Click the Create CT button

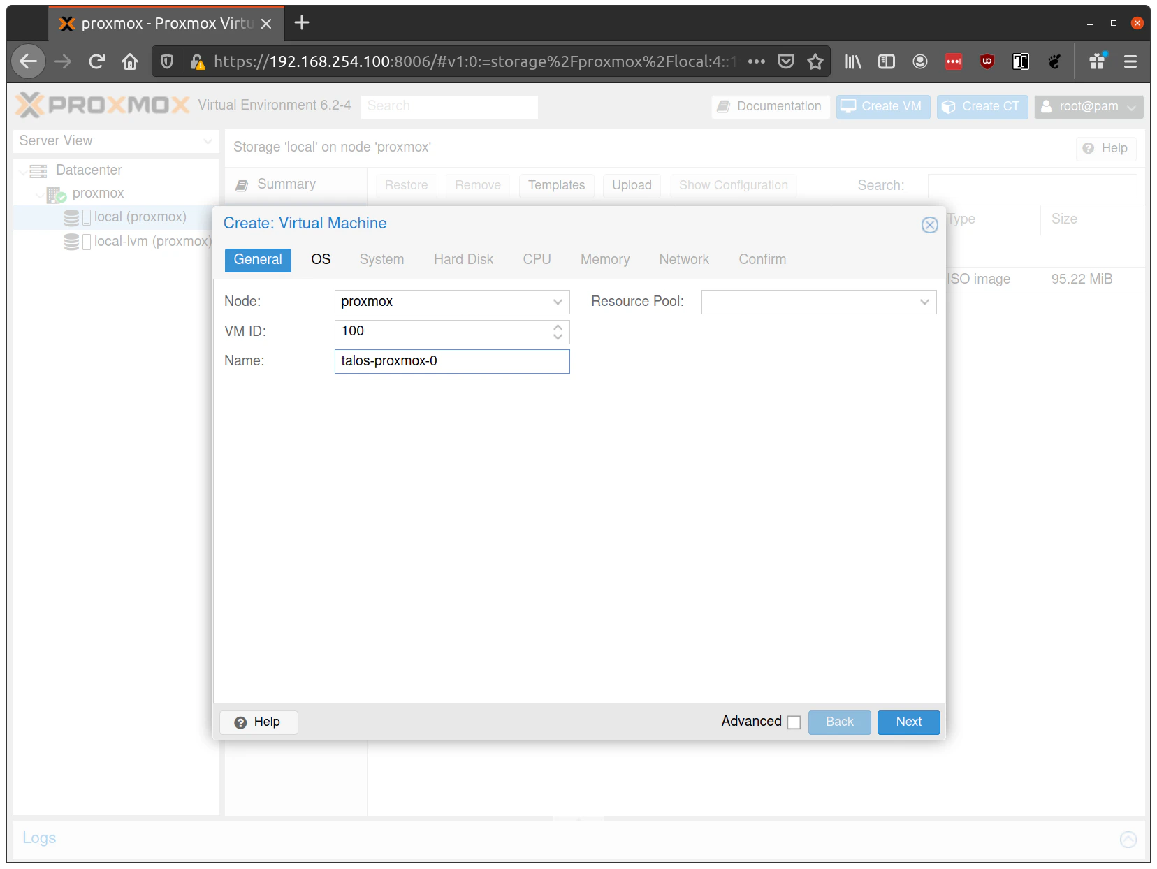(982, 106)
